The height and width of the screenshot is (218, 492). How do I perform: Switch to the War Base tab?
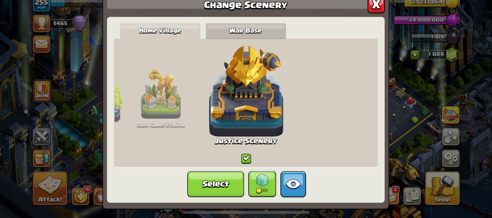[246, 31]
